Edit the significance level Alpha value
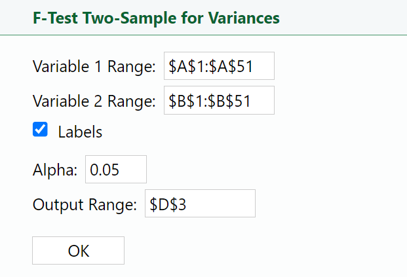The height and width of the screenshot is (277, 407). 115,170
